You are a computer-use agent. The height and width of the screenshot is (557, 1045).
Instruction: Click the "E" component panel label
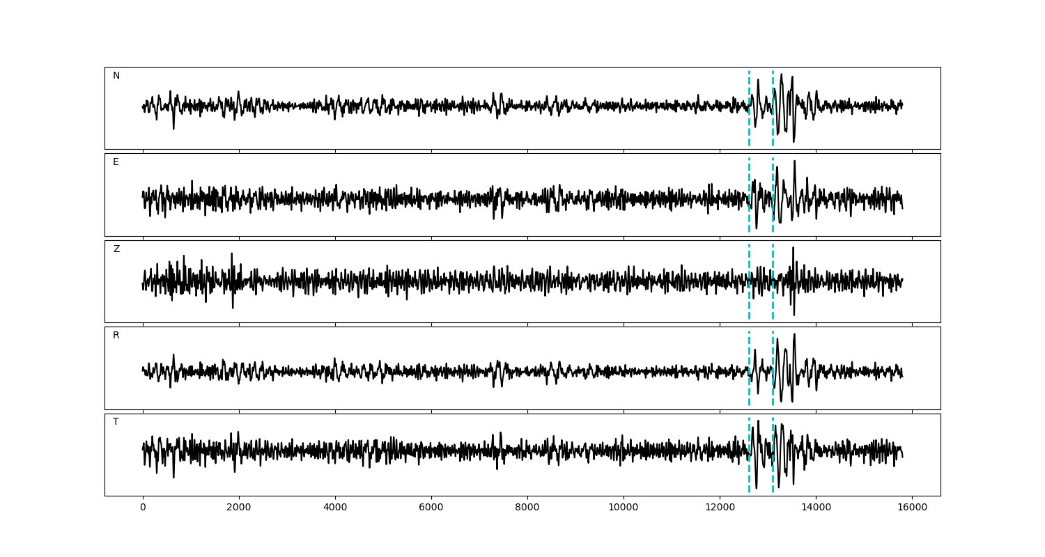[116, 162]
